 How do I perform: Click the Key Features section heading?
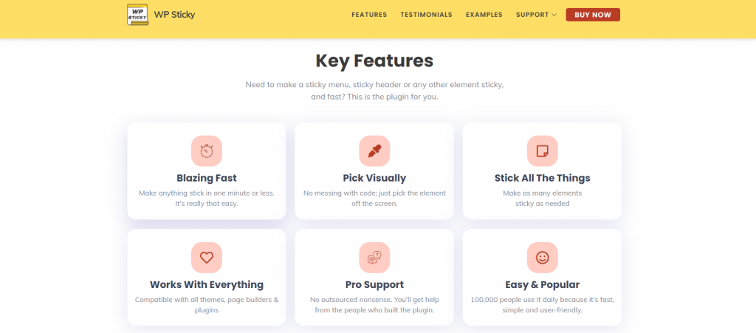374,61
